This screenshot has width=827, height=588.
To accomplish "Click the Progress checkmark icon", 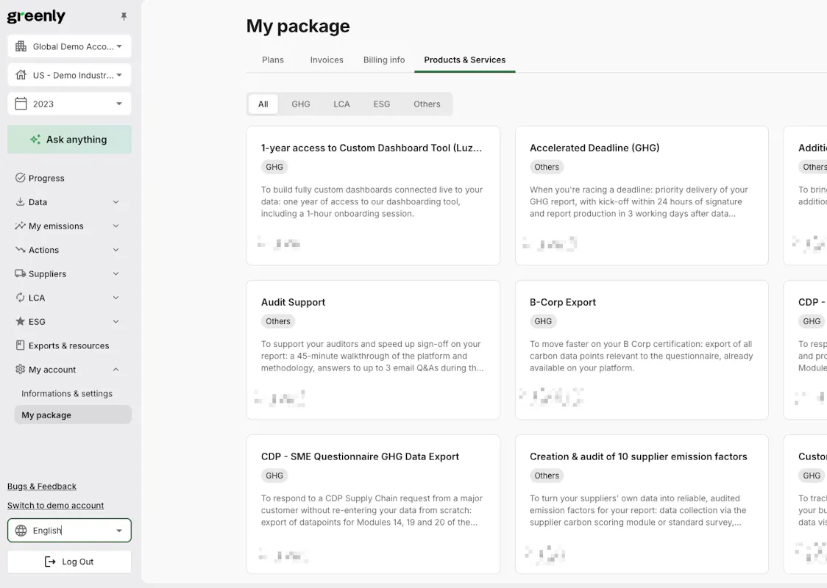I will point(20,178).
